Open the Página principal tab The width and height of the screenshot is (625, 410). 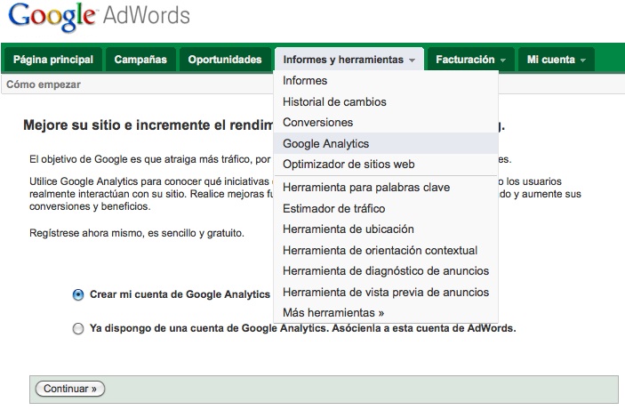[x=53, y=60]
